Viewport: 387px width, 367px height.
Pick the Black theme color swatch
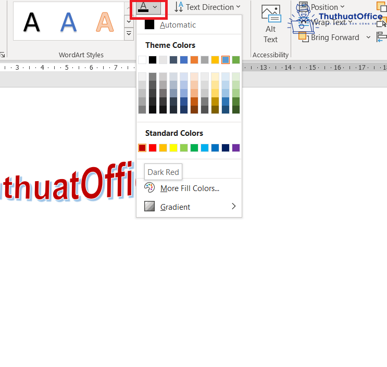click(153, 60)
